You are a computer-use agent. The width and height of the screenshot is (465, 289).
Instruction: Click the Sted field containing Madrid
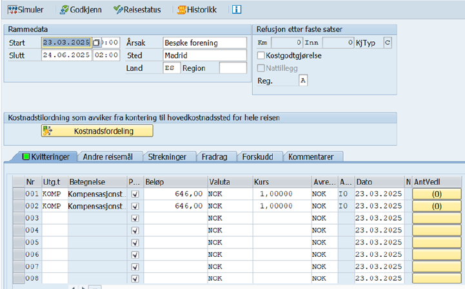coord(204,55)
